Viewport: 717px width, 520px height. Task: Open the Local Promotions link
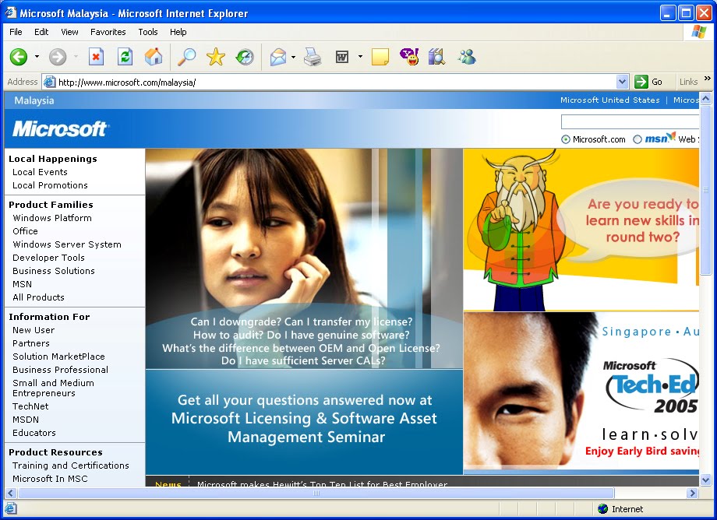[51, 185]
